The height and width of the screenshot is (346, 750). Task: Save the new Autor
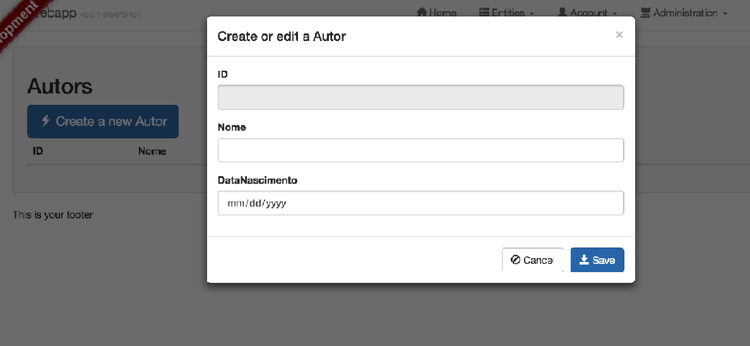[597, 260]
